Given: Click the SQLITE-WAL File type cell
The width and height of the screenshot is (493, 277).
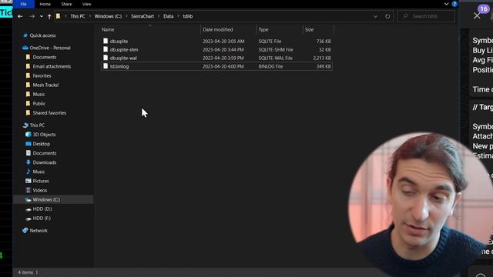Looking at the screenshot, I should tap(276, 58).
